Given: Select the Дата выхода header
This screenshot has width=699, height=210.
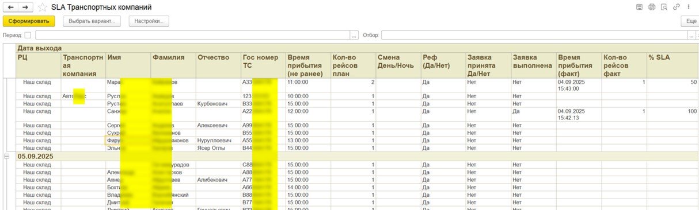Looking at the screenshot, I should coord(357,48).
